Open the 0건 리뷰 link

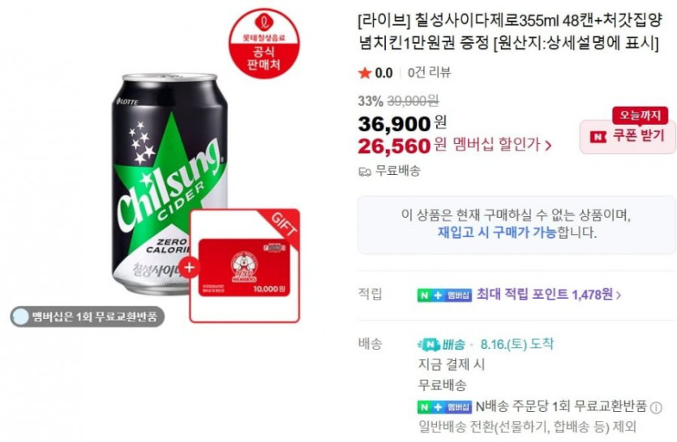coord(429,72)
